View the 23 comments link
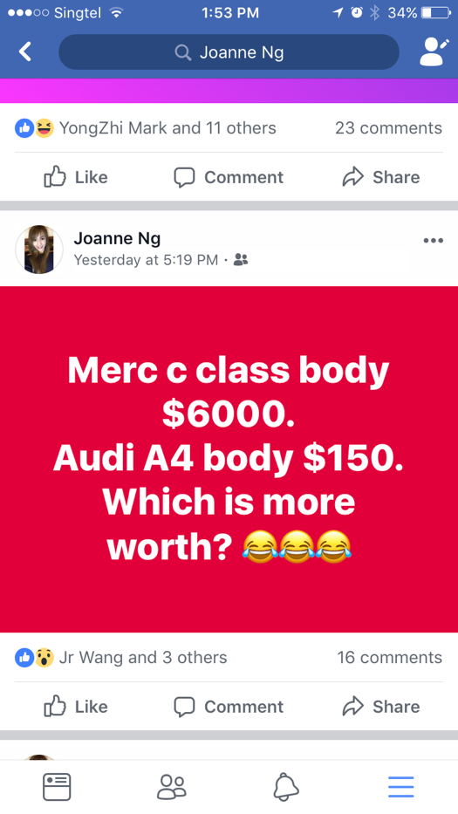The height and width of the screenshot is (814, 458). [x=388, y=127]
